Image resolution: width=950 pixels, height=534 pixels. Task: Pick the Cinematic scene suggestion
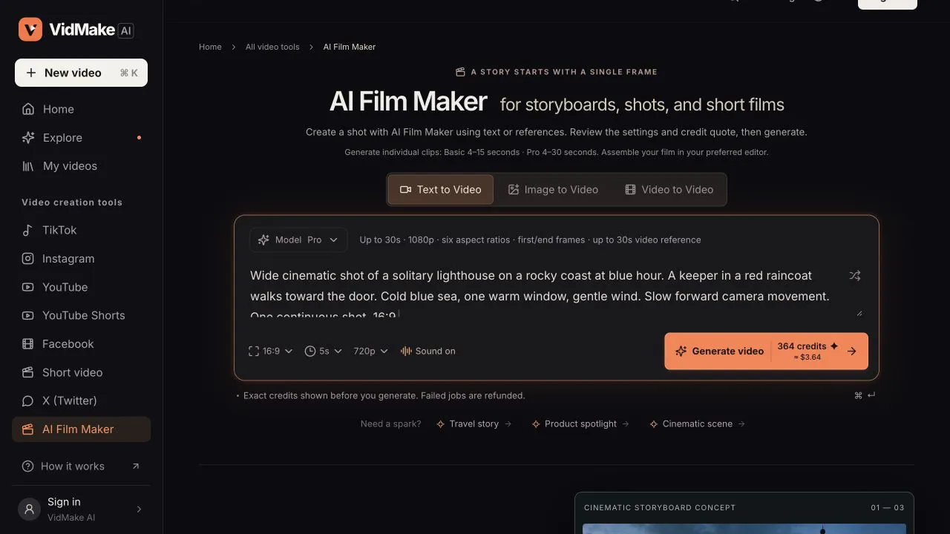coord(698,423)
